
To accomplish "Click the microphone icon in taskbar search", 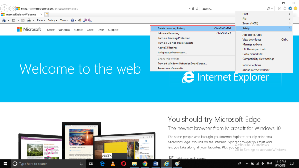I will tap(81, 164).
